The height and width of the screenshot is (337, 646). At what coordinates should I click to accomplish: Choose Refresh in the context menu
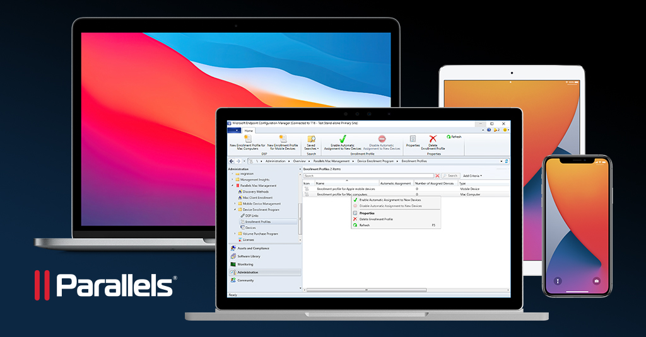tap(396, 225)
